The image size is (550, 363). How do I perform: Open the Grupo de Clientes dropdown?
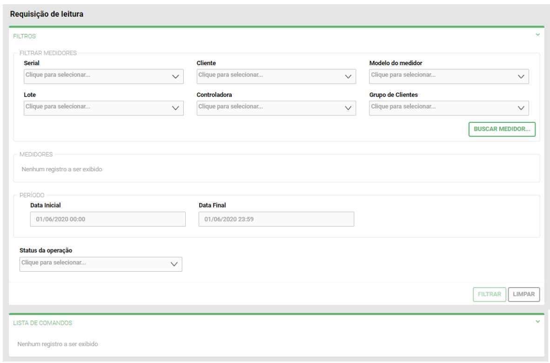[x=442, y=108]
